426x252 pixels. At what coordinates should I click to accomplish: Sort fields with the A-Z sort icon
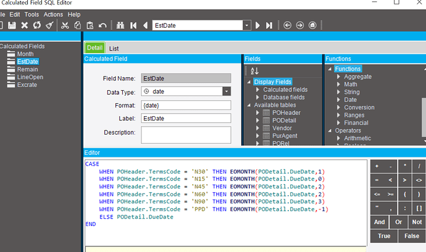click(x=255, y=72)
